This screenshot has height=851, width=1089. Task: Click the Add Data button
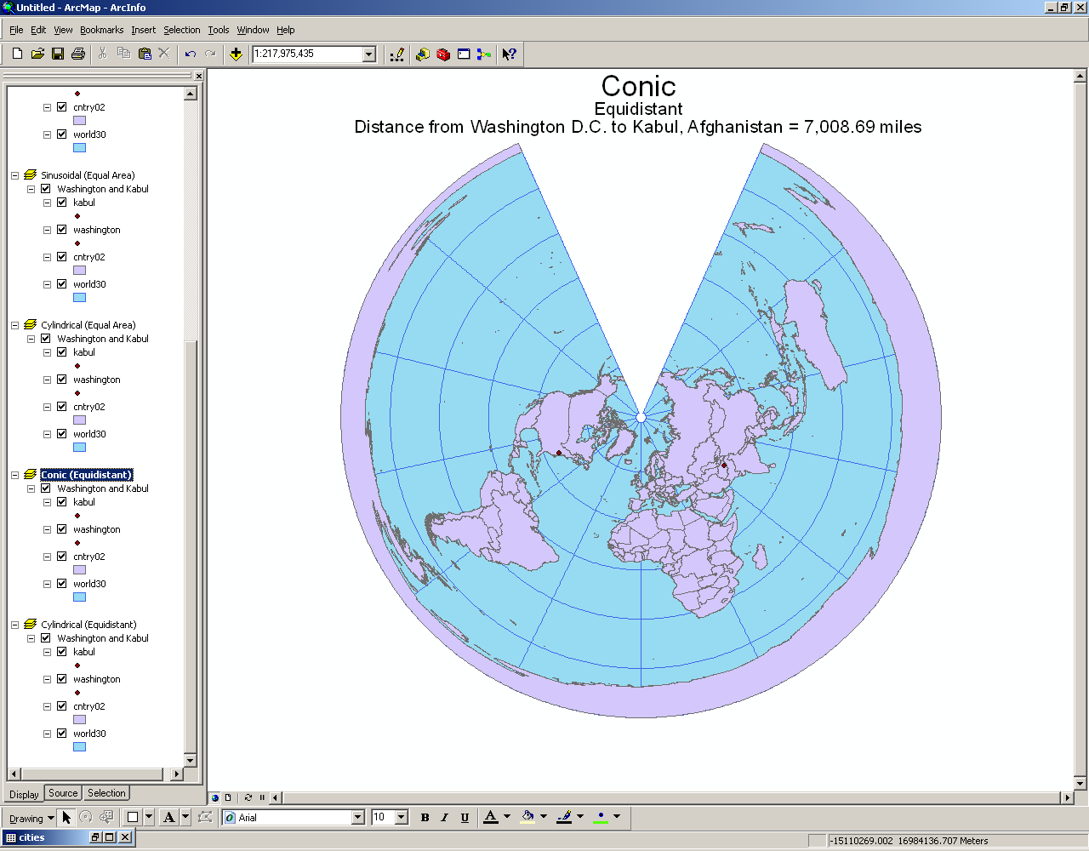237,54
